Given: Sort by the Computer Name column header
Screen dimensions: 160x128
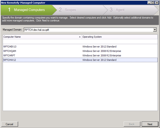Looking at the screenshot, I should click(x=42, y=37).
